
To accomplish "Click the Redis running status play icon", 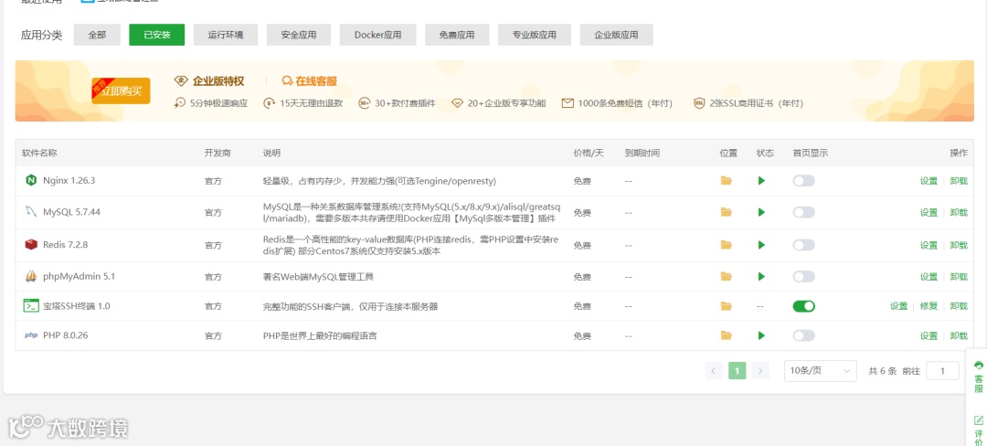I will click(x=761, y=245).
